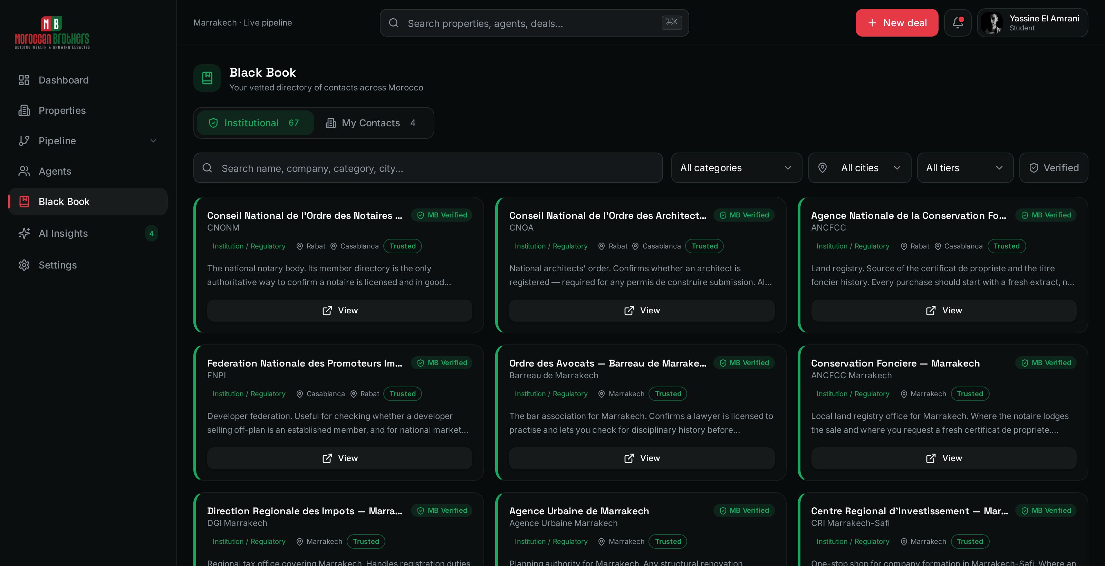Click Casablanca location on ANCFCC card
Screen dimensions: 1105x566
(959, 246)
